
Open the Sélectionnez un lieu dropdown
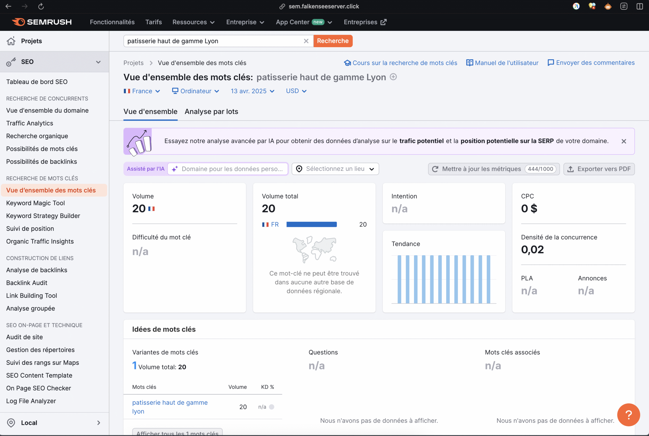pos(335,169)
